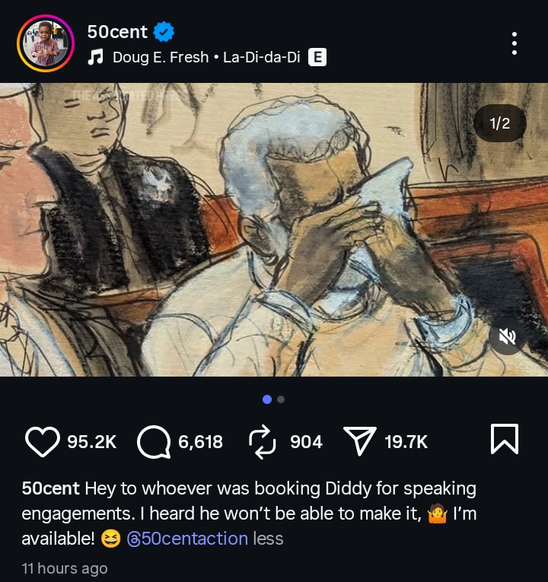This screenshot has height=582, width=548.
Task: Collapse caption by tapping less
Action: pyautogui.click(x=268, y=539)
